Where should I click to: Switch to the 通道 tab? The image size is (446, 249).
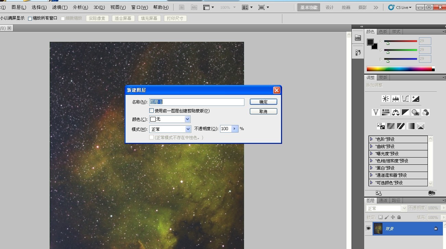[383, 200]
